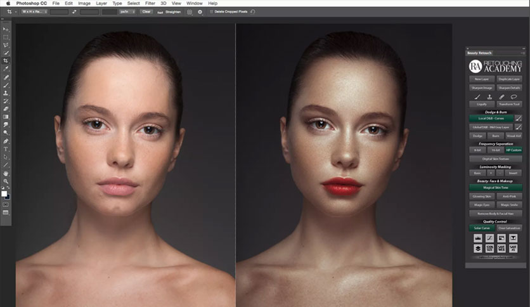Switch default foreground and background colors icon
The height and width of the screenshot is (307, 530).
click(3, 188)
